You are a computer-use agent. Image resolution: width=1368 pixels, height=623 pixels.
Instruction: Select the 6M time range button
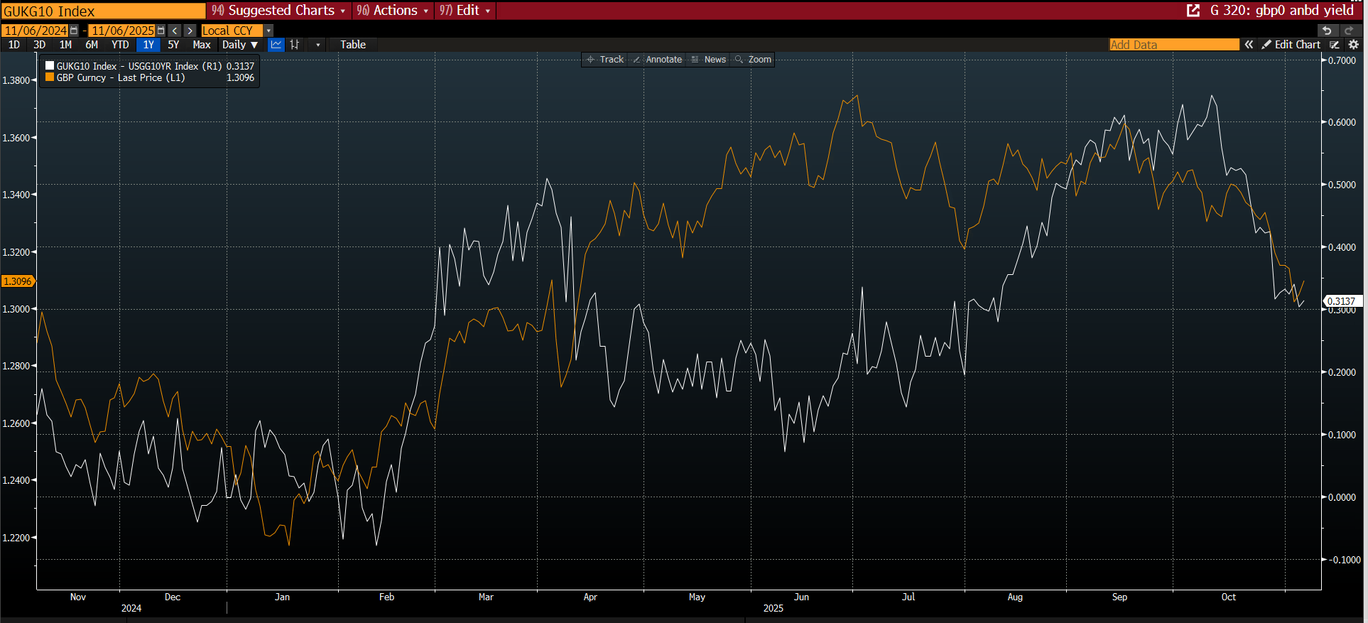coord(92,45)
